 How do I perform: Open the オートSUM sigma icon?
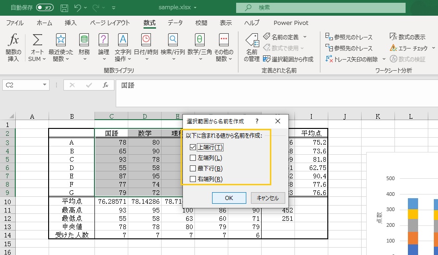pos(37,40)
